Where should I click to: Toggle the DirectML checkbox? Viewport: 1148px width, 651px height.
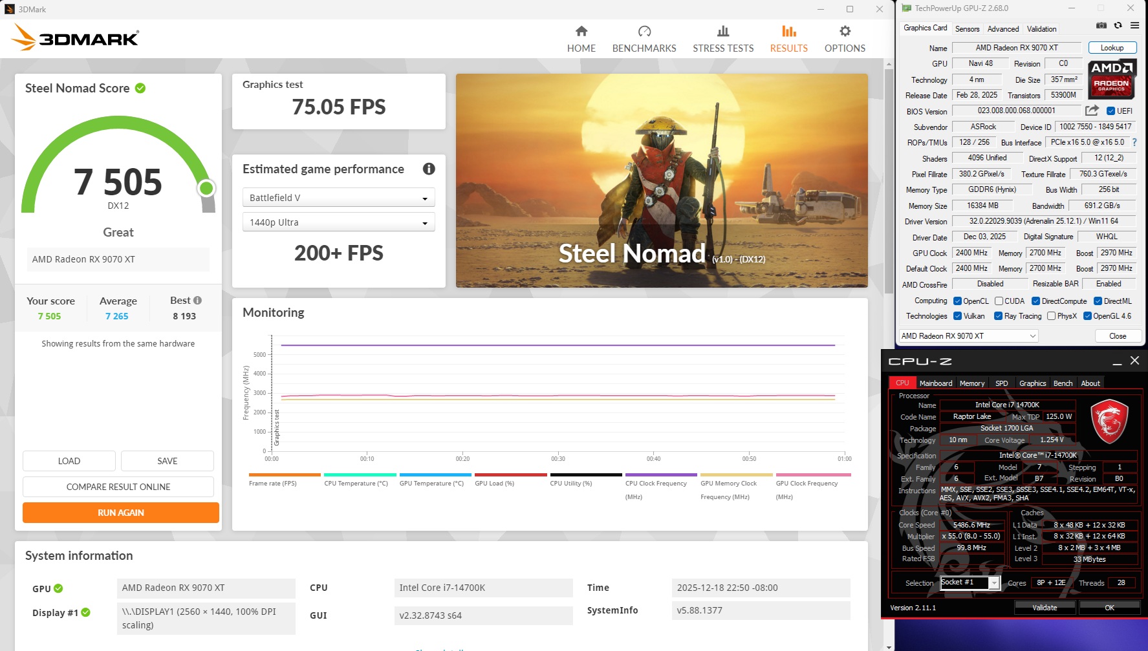1098,301
